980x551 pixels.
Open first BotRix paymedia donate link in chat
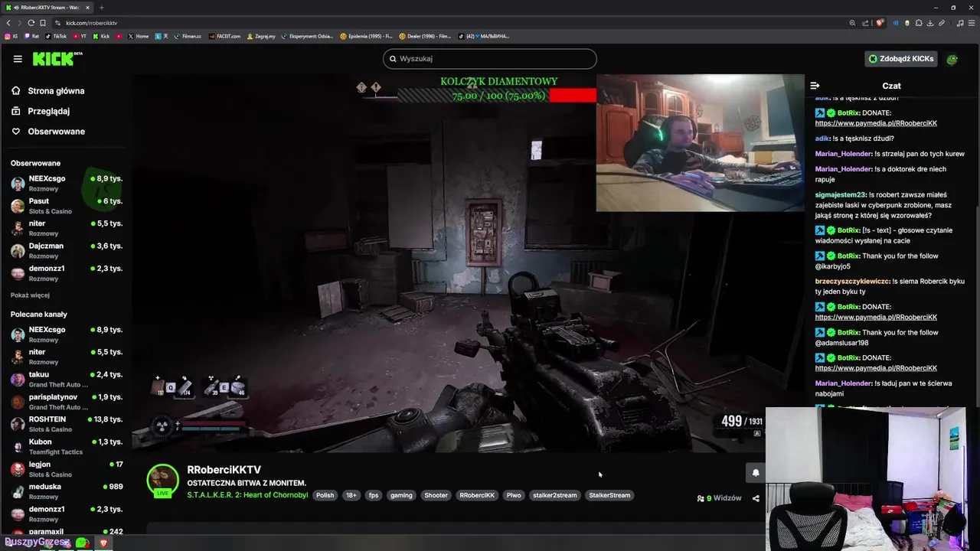click(x=876, y=123)
